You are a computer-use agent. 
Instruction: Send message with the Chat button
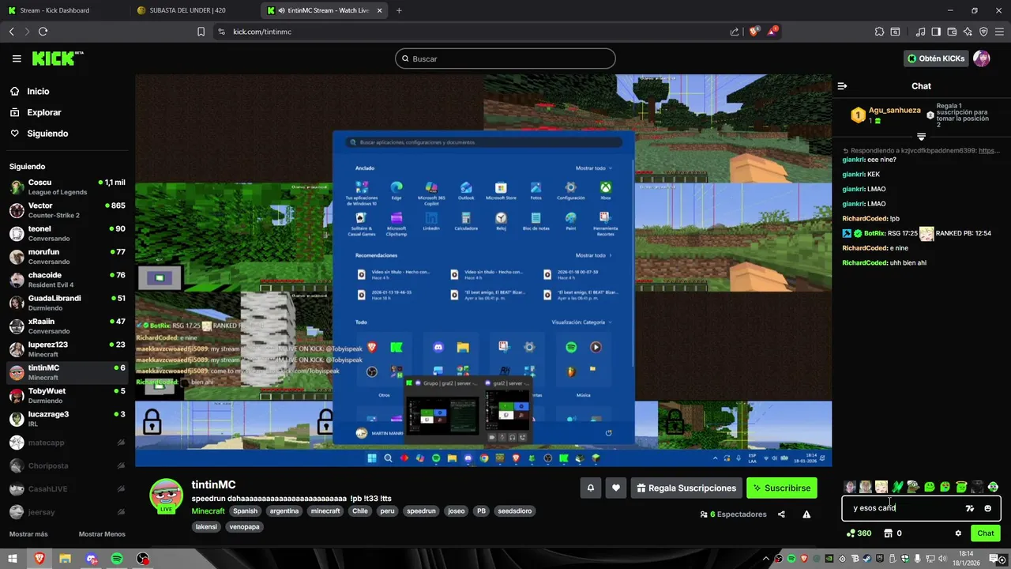point(986,533)
